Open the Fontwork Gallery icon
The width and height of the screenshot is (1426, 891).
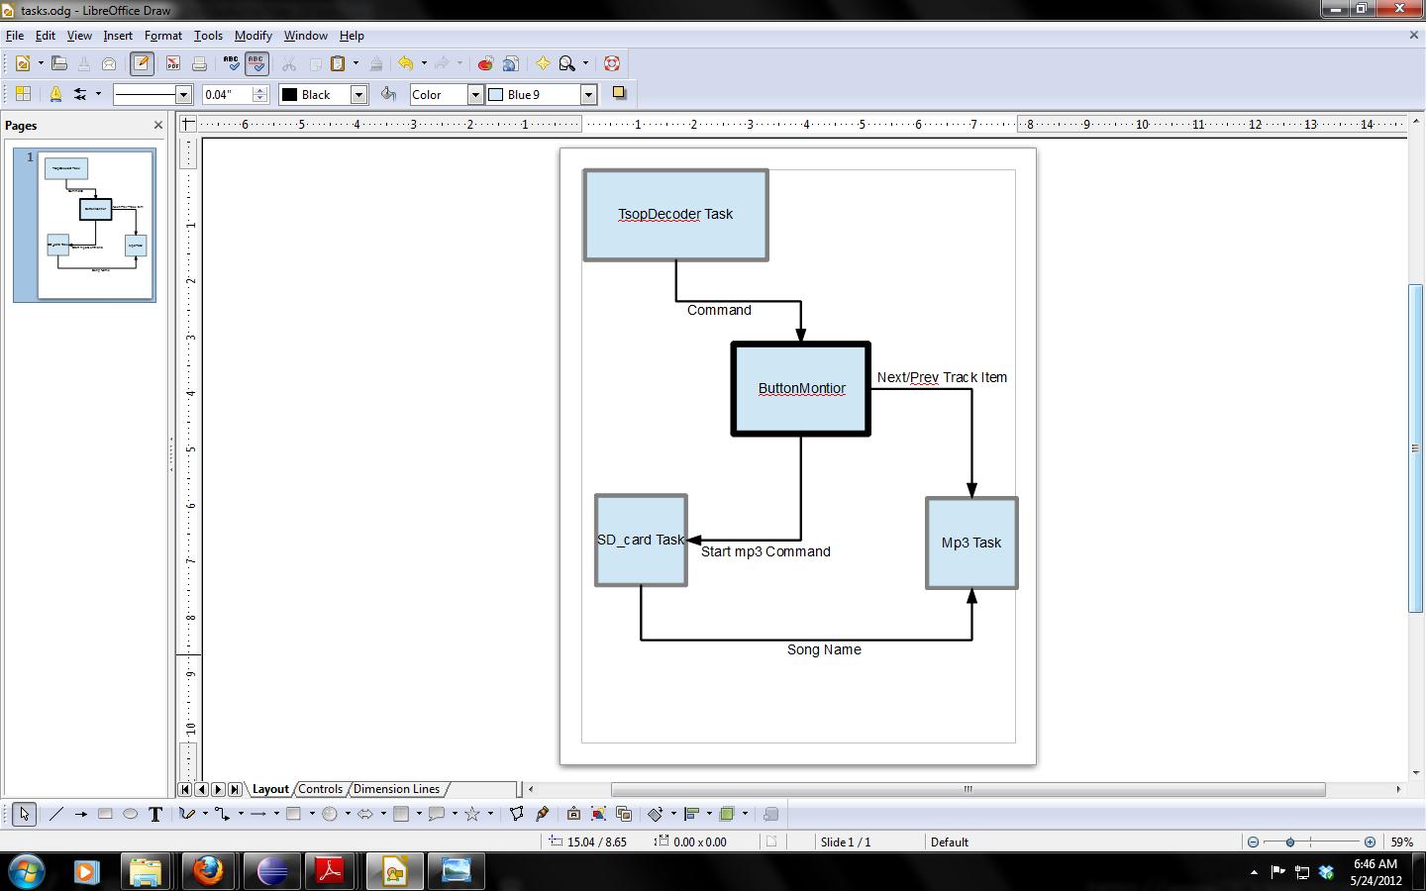(x=573, y=814)
